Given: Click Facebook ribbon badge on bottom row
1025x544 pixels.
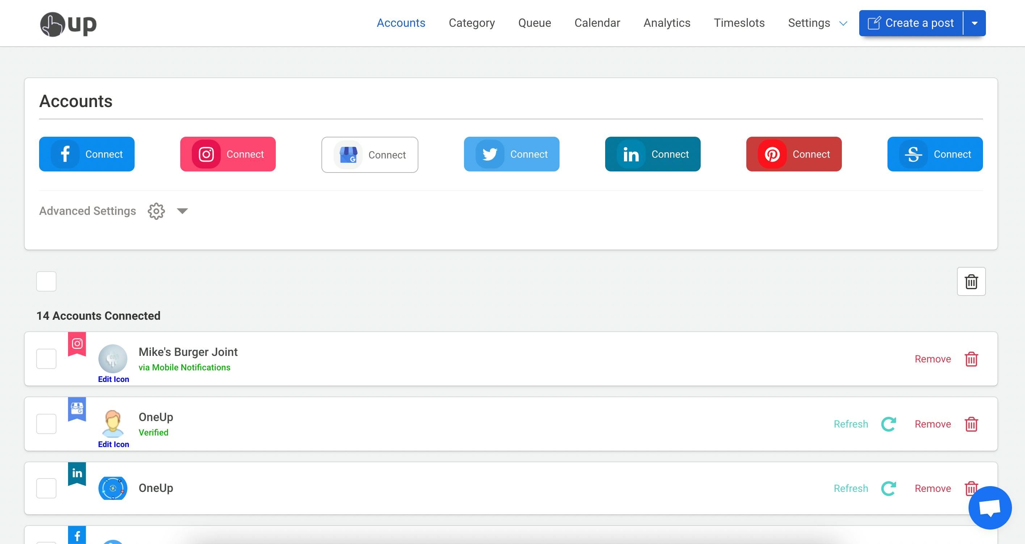Looking at the screenshot, I should coord(77,535).
